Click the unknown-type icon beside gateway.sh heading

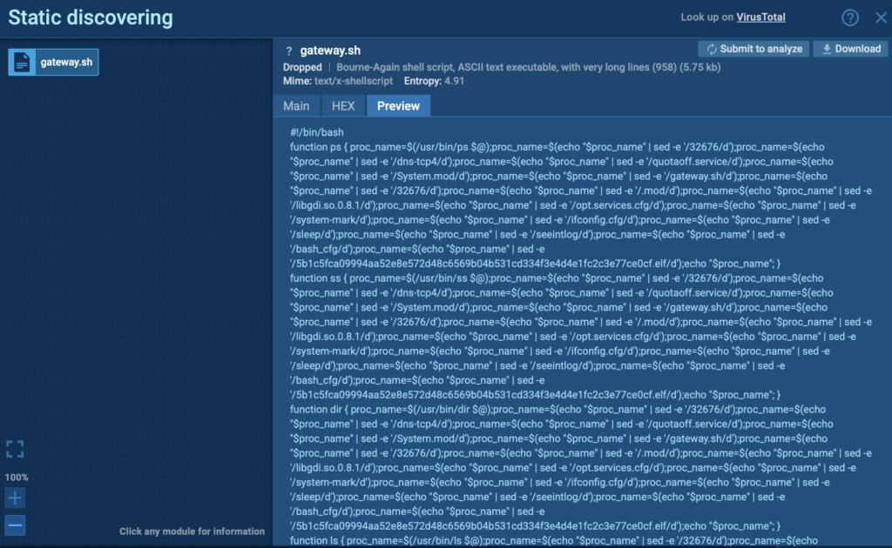click(x=288, y=51)
